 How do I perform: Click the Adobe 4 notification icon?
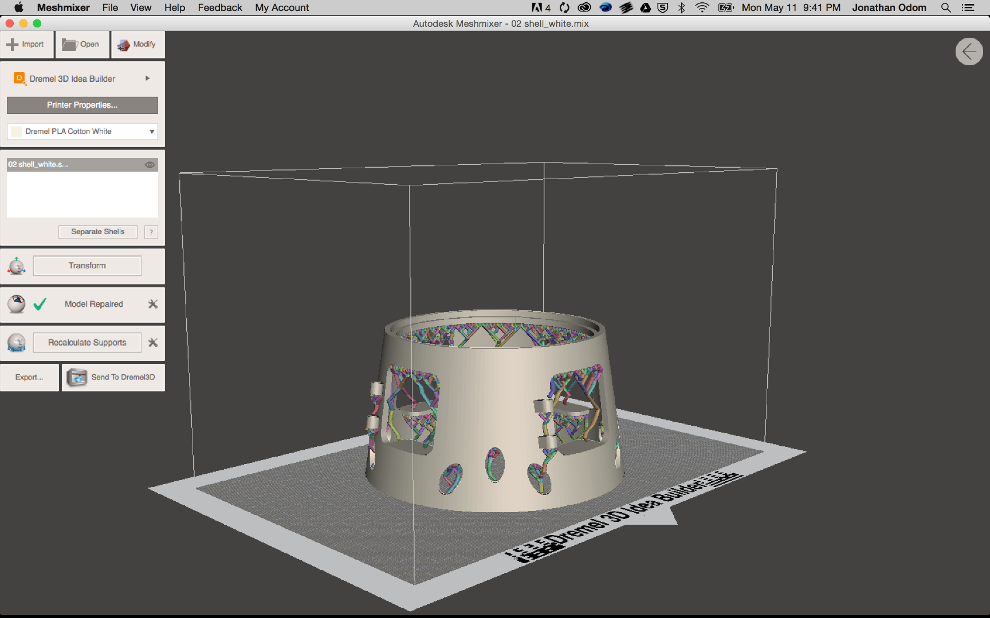(x=541, y=7)
